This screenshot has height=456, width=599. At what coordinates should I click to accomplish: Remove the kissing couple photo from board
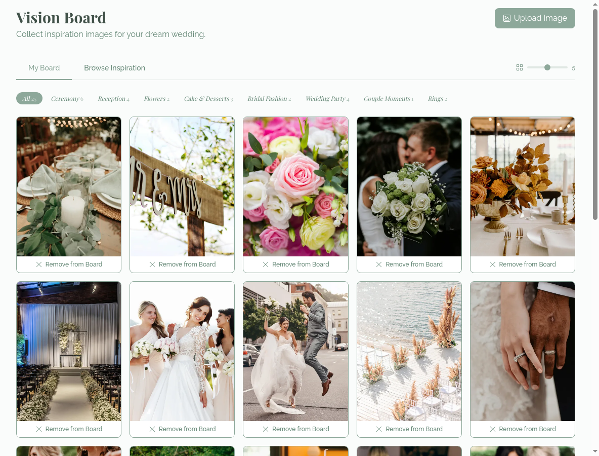click(409, 264)
